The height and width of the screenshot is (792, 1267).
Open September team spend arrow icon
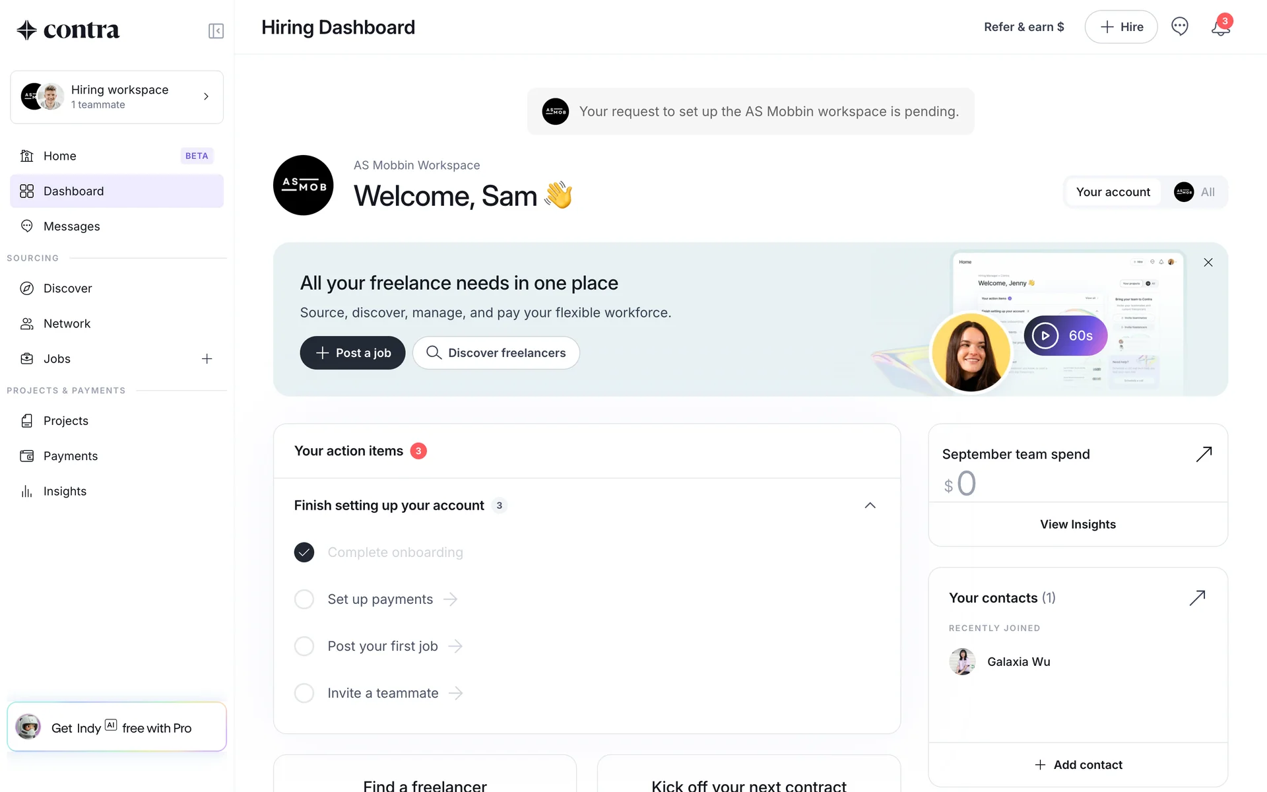point(1204,454)
